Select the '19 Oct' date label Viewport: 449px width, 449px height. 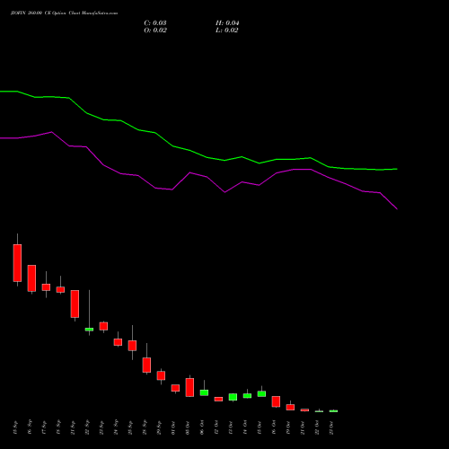pos(288,427)
